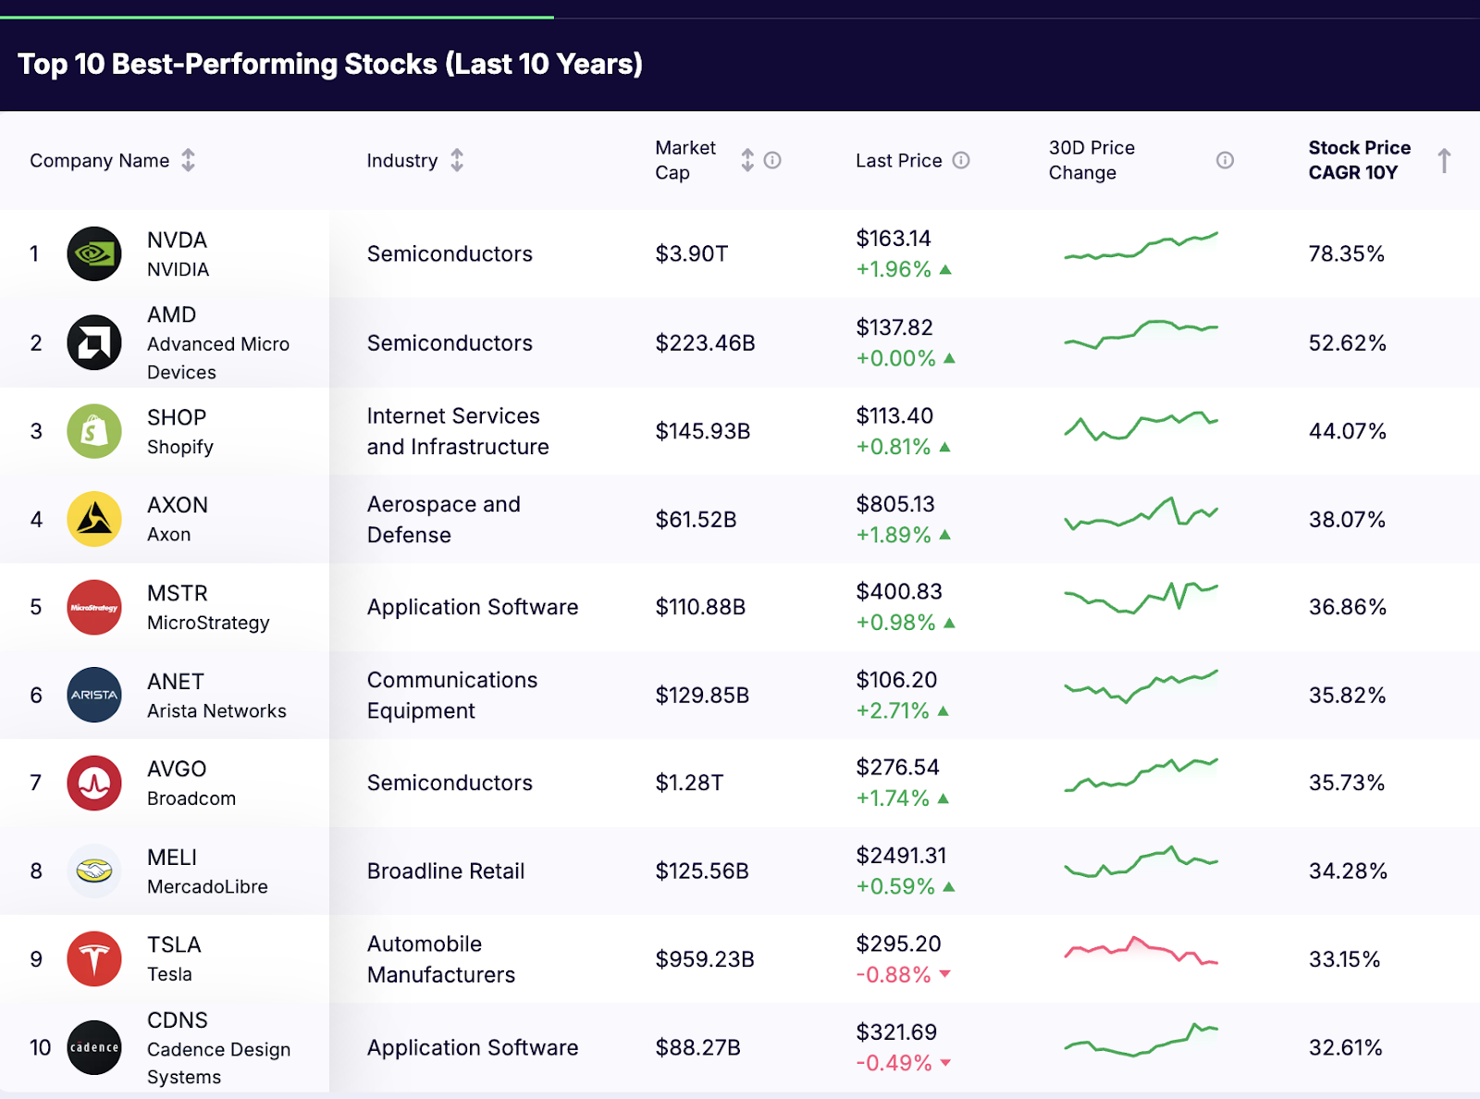The image size is (1480, 1099).
Task: Click the 78.35% CAGR value
Action: pyautogui.click(x=1346, y=253)
